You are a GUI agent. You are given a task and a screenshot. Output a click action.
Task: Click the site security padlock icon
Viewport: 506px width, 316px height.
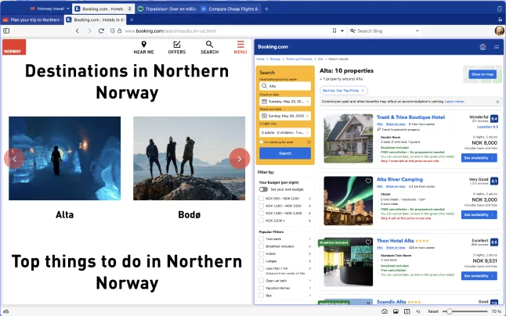coord(119,31)
